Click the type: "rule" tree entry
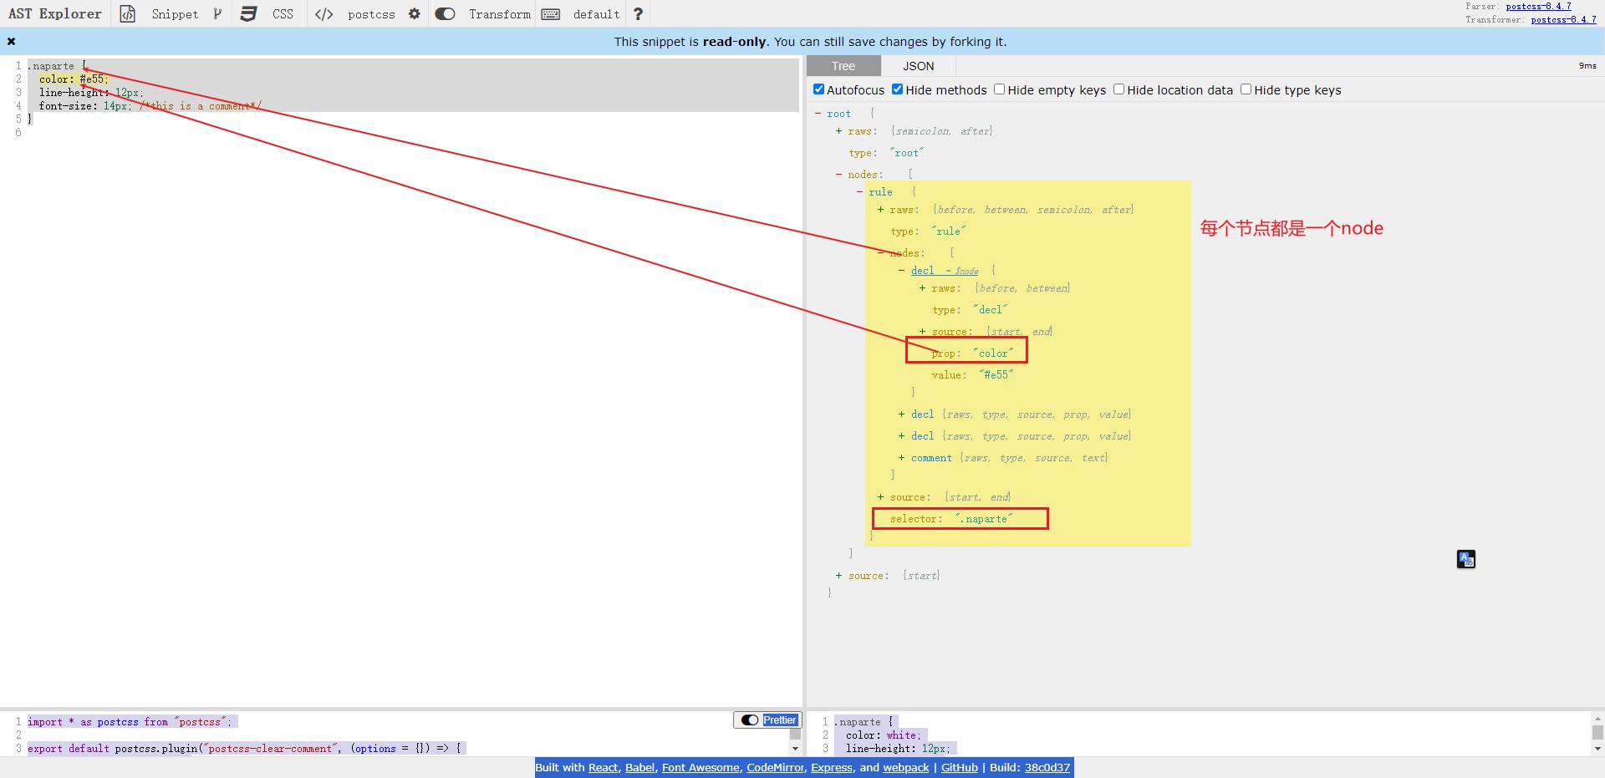 point(928,231)
